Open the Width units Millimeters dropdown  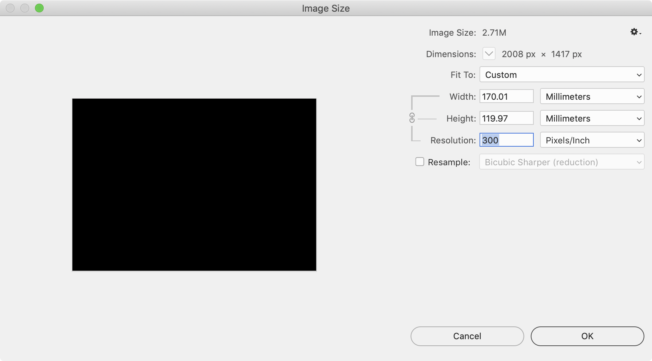coord(592,96)
